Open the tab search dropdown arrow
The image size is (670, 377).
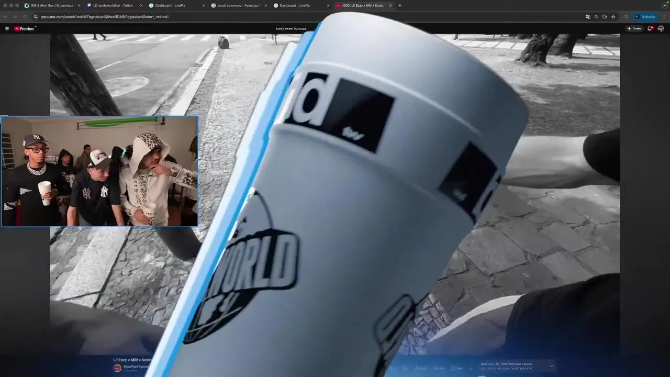pos(664,5)
